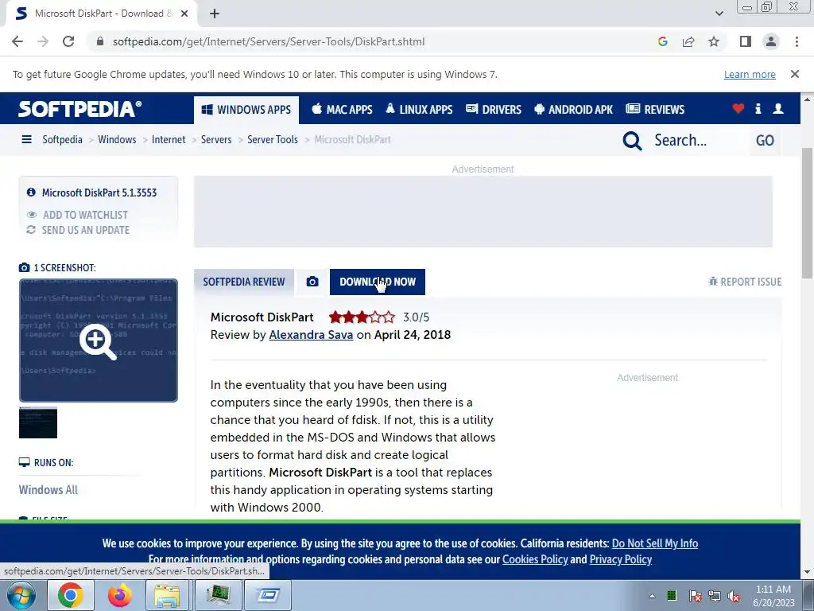Bookmark this page with the star icon
Viewport: 814px width, 611px height.
coord(714,41)
